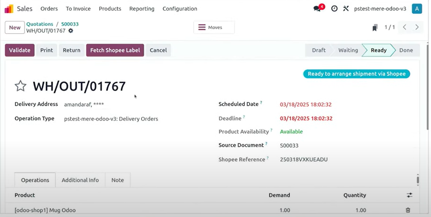431x217 pixels.
Task: Click the Source Document value S00033
Action: point(289,146)
